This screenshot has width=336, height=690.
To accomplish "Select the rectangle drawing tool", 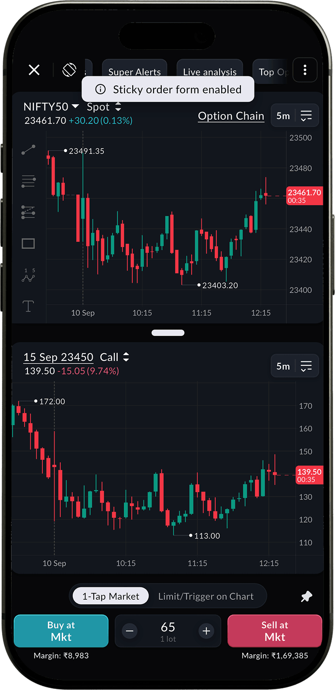I will click(x=28, y=244).
